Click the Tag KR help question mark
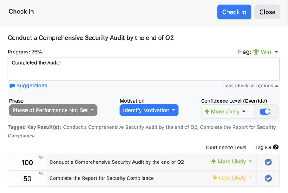This screenshot has width=288, height=193. click(x=276, y=147)
